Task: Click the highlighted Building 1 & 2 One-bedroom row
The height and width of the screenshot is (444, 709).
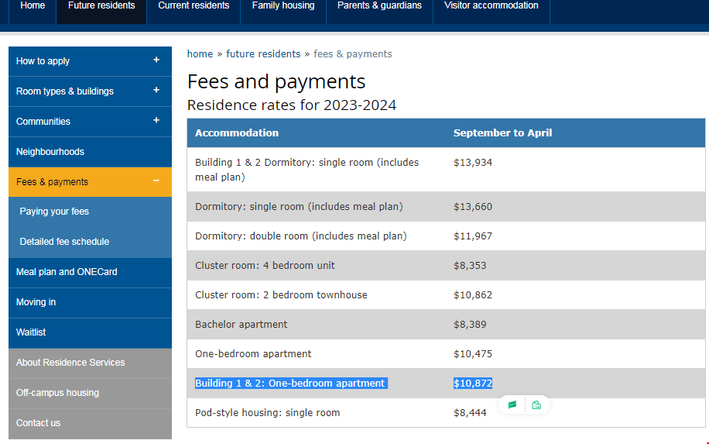Action: point(290,384)
